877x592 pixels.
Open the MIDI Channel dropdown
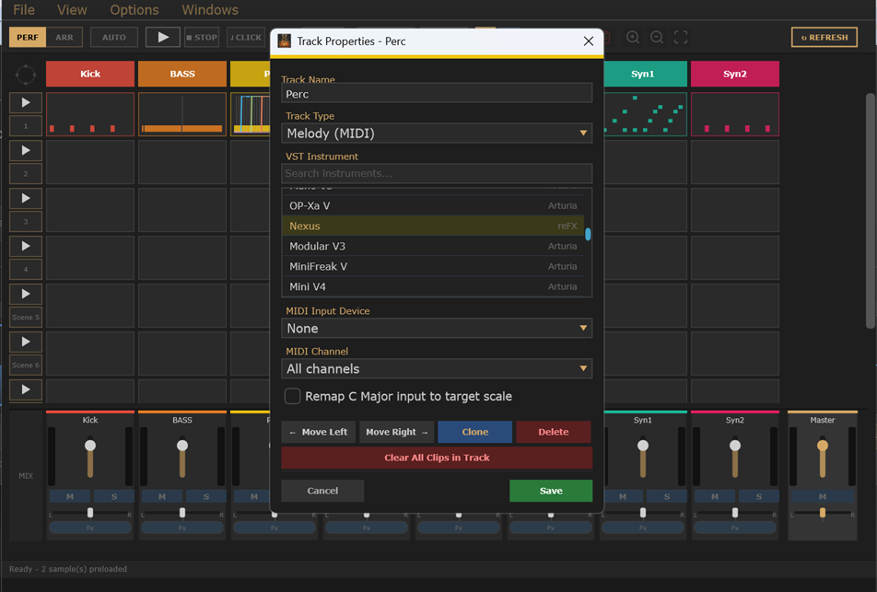tap(437, 368)
